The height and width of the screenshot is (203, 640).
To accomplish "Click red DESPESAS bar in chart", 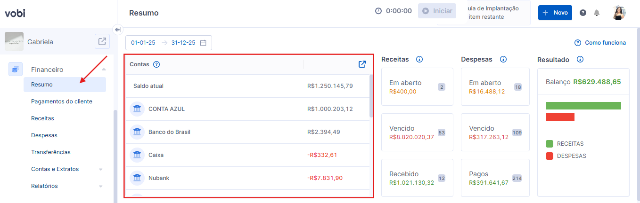I will click(560, 117).
